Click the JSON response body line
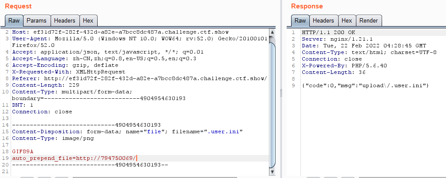This screenshot has width=446, height=178. coord(366,85)
